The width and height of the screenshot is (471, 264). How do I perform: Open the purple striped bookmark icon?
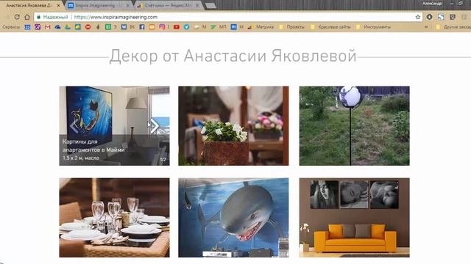[38, 27]
